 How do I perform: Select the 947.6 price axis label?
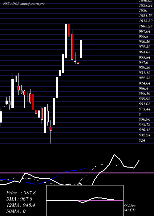click(x=144, y=63)
